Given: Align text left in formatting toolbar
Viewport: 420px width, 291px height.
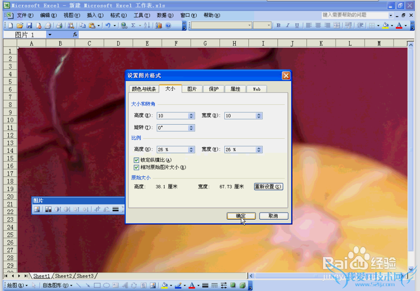Looking at the screenshot, I should tap(309, 26).
